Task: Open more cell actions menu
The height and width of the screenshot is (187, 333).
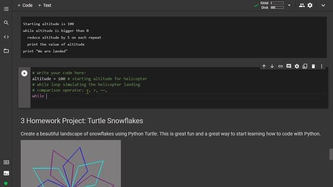Action: 322,66
